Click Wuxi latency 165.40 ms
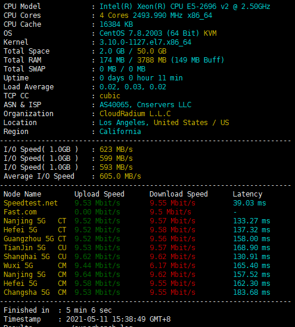The image size is (295, 327). click(251, 266)
